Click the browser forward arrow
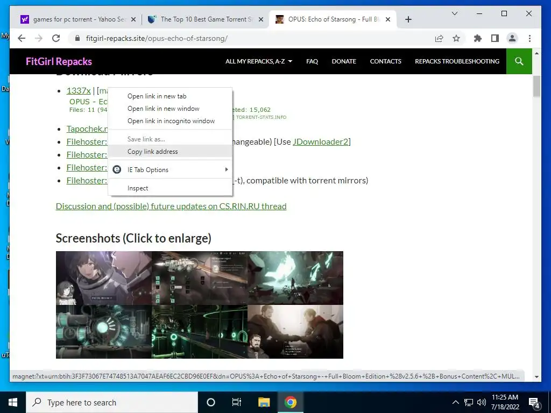This screenshot has height=413, width=551. pyautogui.click(x=39, y=38)
